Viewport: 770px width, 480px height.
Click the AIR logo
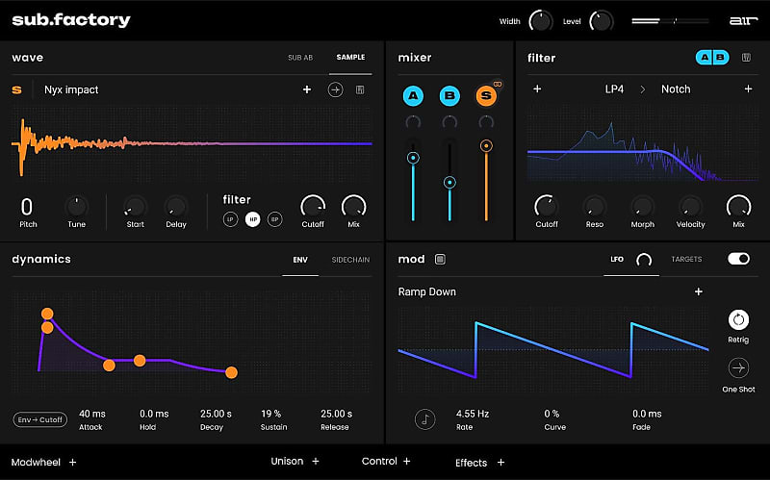pyautogui.click(x=743, y=20)
